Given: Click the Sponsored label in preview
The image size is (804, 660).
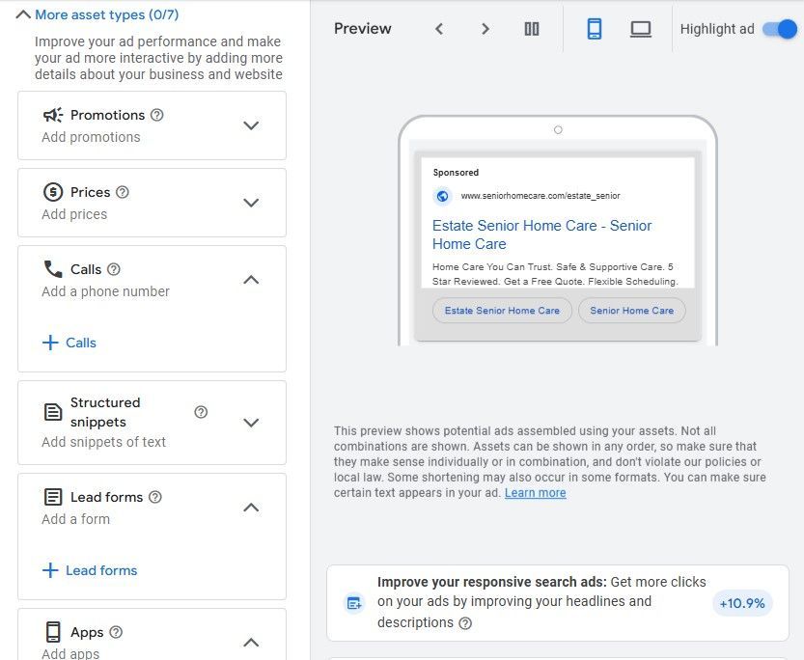Looking at the screenshot, I should [x=456, y=173].
